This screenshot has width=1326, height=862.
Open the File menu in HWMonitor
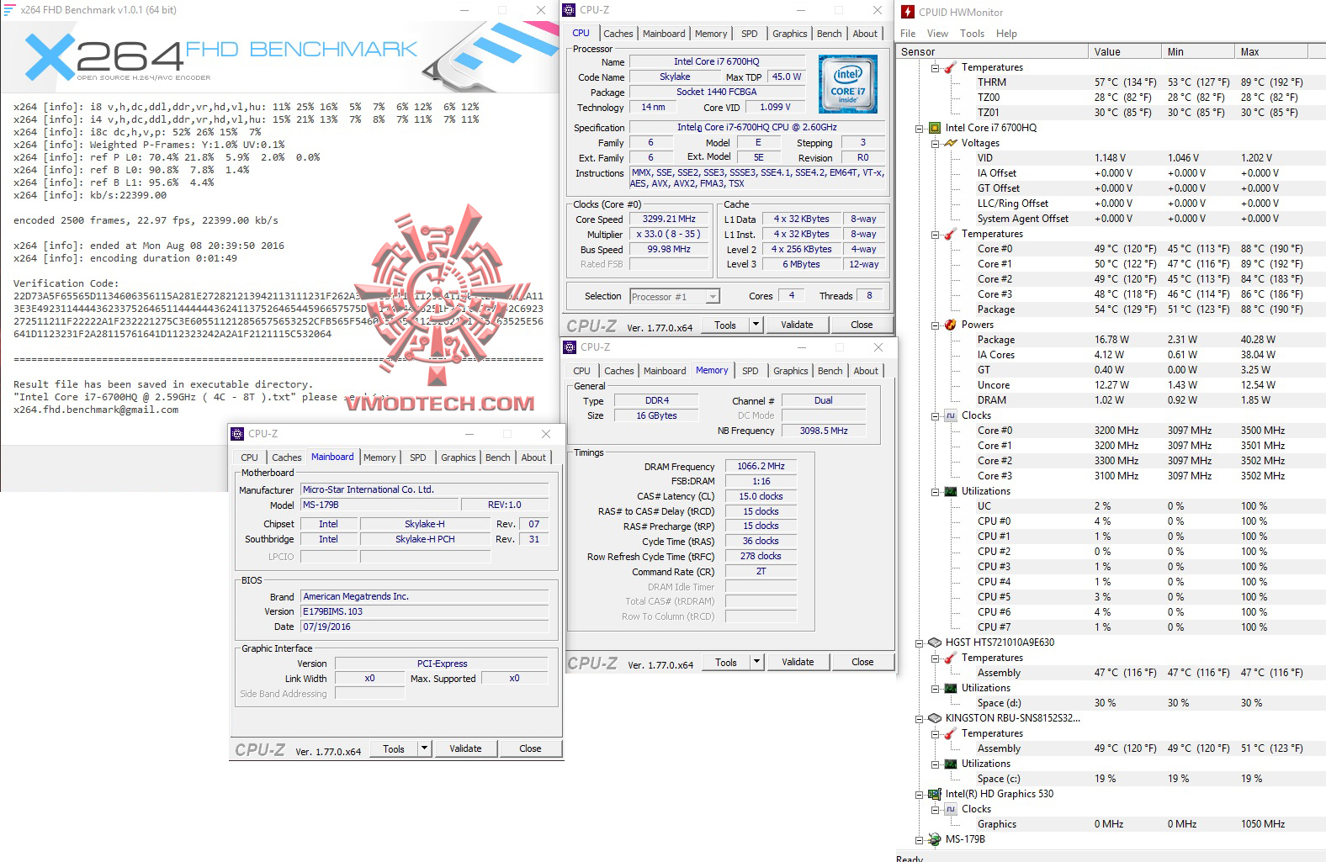(908, 34)
